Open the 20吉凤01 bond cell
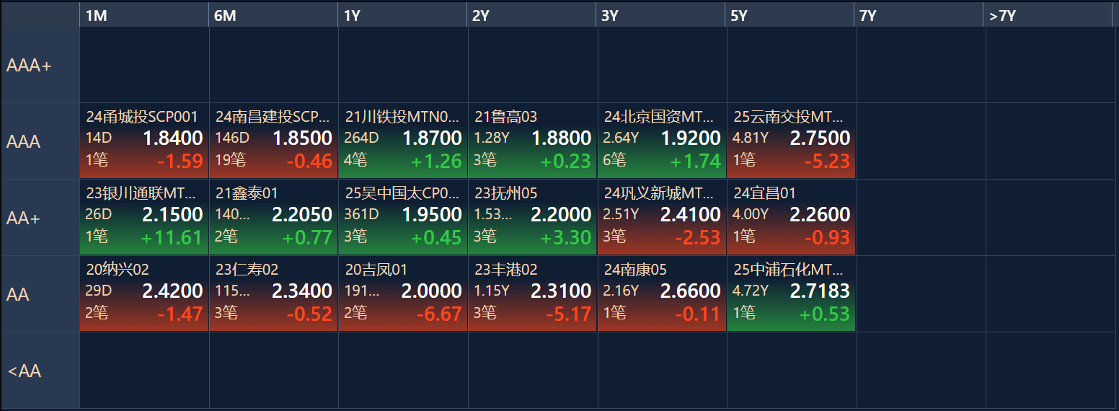 pyautogui.click(x=402, y=294)
